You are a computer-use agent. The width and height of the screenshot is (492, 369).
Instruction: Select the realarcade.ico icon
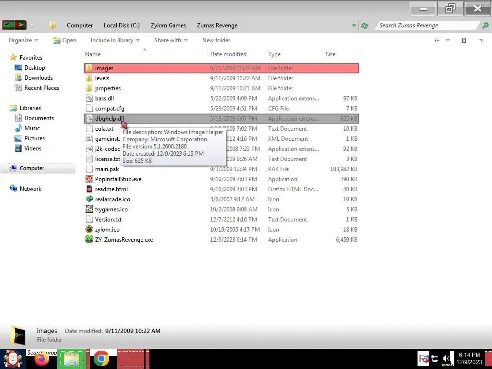click(x=89, y=199)
